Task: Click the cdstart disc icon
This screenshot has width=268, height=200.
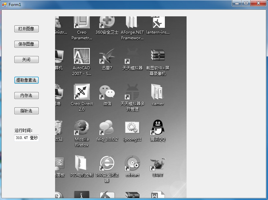Action: [132, 163]
